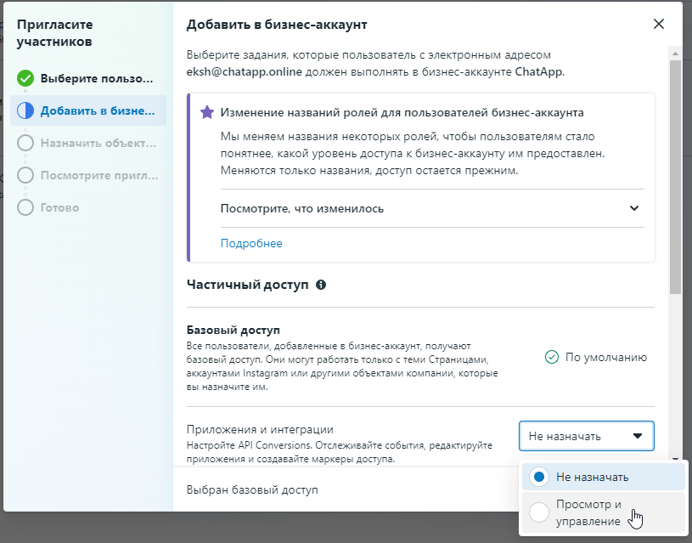This screenshot has height=543, width=692.
Task: Click empty circle icon for Посмотрите приглашение step
Action: (x=25, y=175)
